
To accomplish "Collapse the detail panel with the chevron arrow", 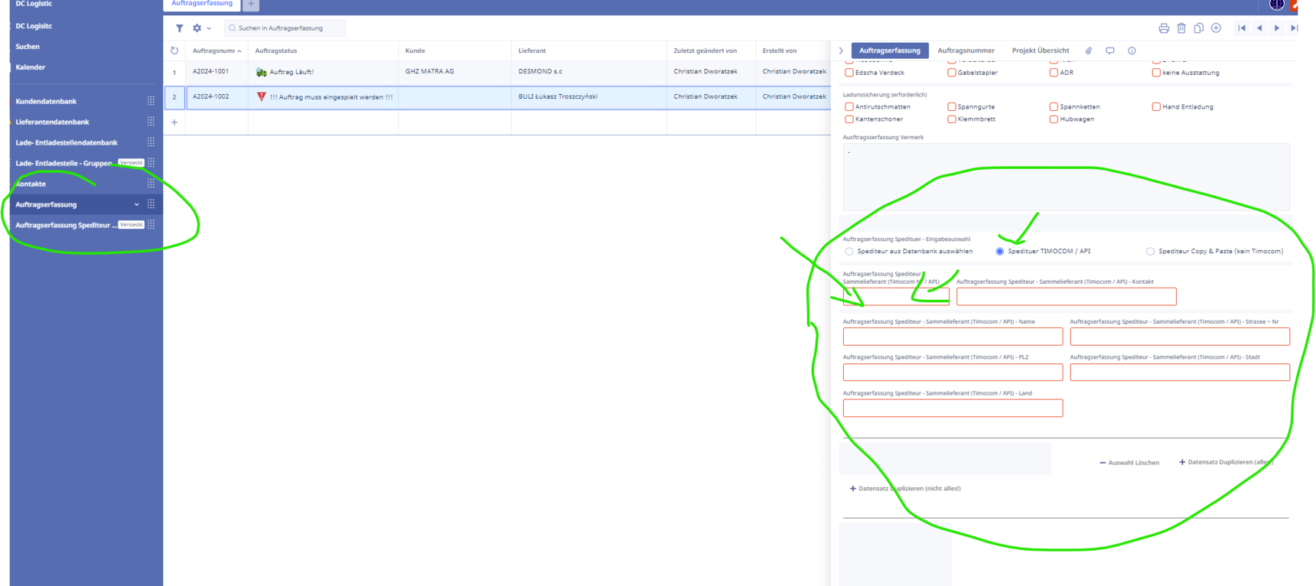I will pyautogui.click(x=841, y=50).
